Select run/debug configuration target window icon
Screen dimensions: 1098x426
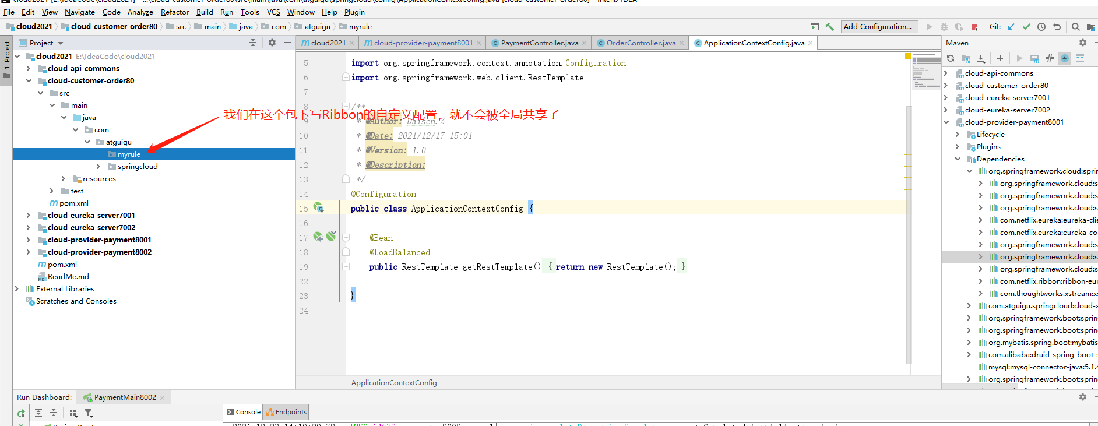coord(815,27)
